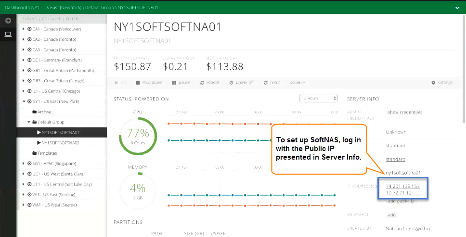Expand GB3 - Great Britain (Slough) node
The height and width of the screenshot is (237, 466).
click(x=24, y=81)
